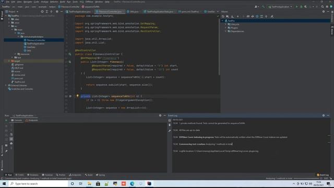Collapse the TestPro root project node
Screen dimensions: 334x188
6,16
